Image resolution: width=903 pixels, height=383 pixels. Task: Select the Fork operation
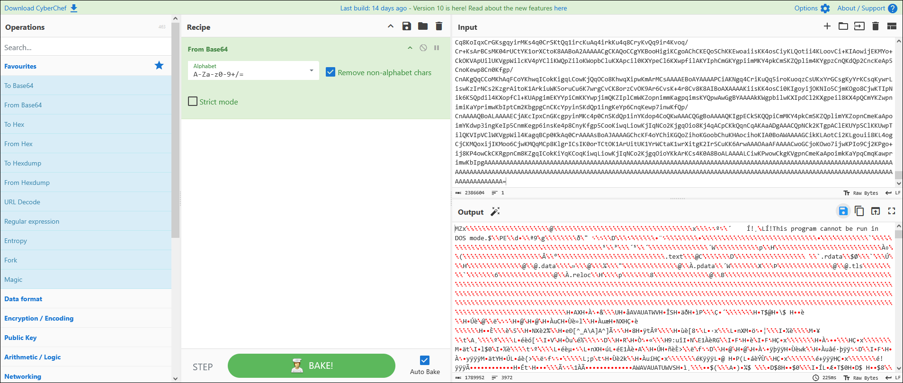click(86, 260)
